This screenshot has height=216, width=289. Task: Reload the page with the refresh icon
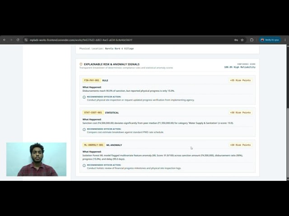pos(18,40)
